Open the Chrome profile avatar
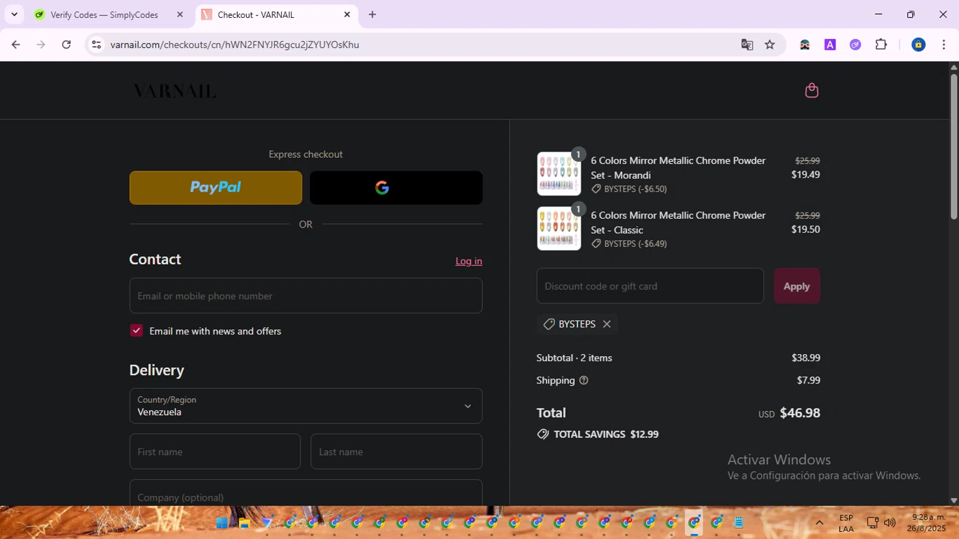959x539 pixels. click(x=918, y=45)
